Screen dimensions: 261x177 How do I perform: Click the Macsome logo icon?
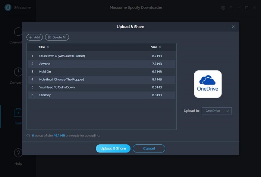point(8,7)
